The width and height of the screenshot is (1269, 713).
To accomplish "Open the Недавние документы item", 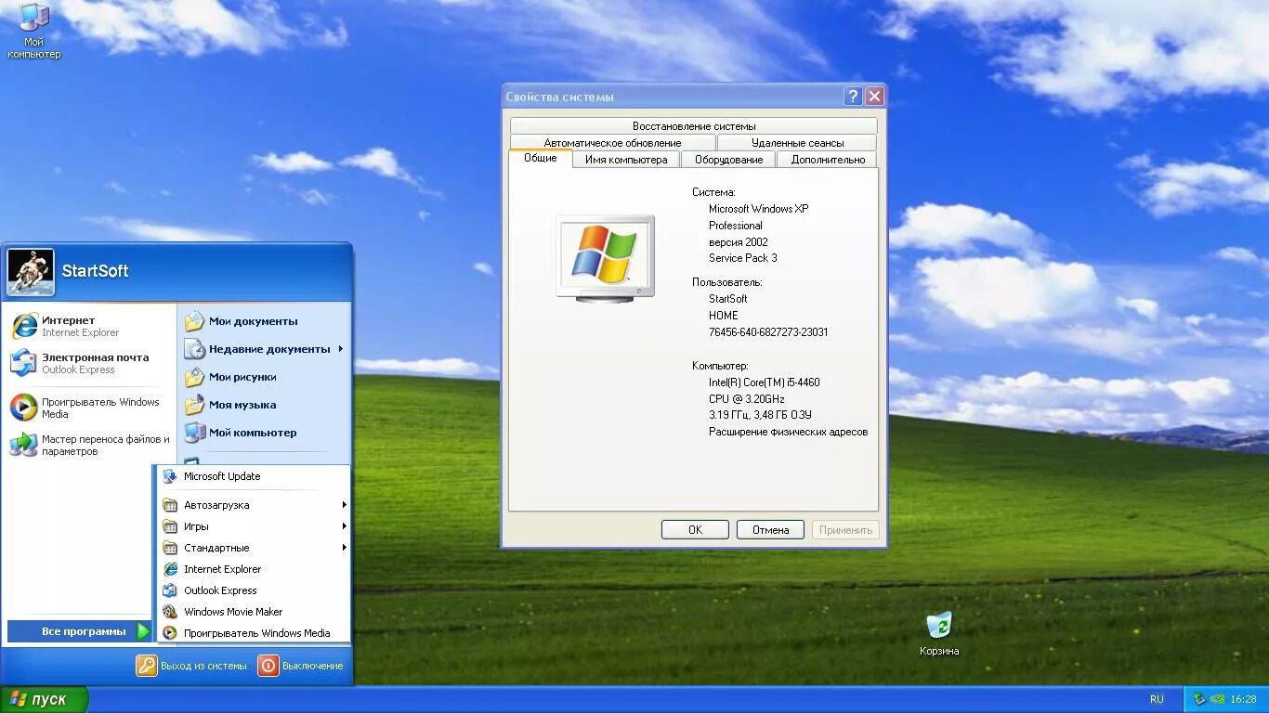I will coord(265,349).
